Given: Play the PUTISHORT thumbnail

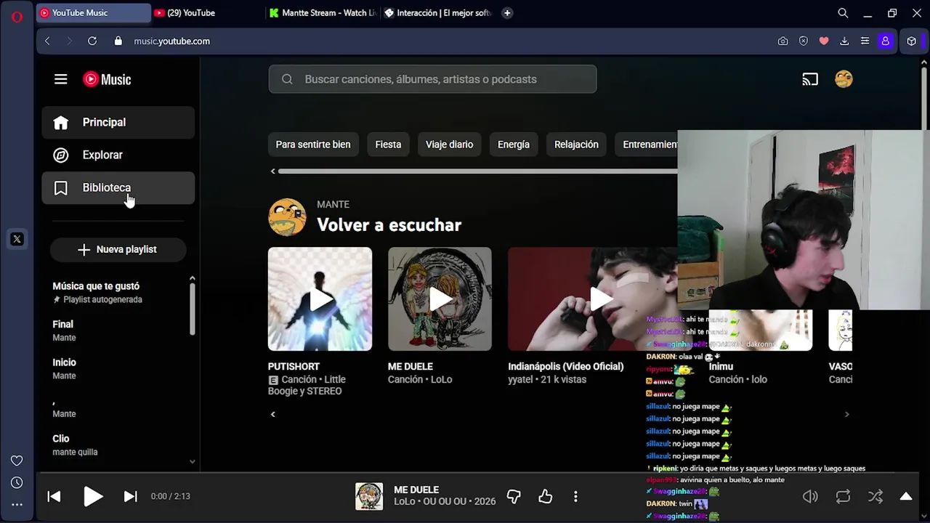Looking at the screenshot, I should 320,299.
